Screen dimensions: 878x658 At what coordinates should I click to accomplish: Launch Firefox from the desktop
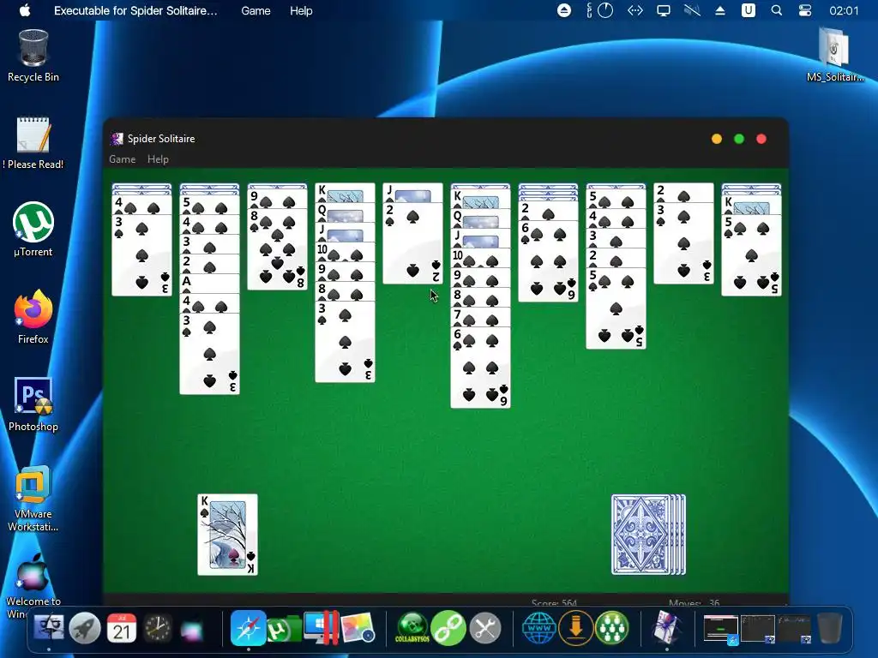33,317
